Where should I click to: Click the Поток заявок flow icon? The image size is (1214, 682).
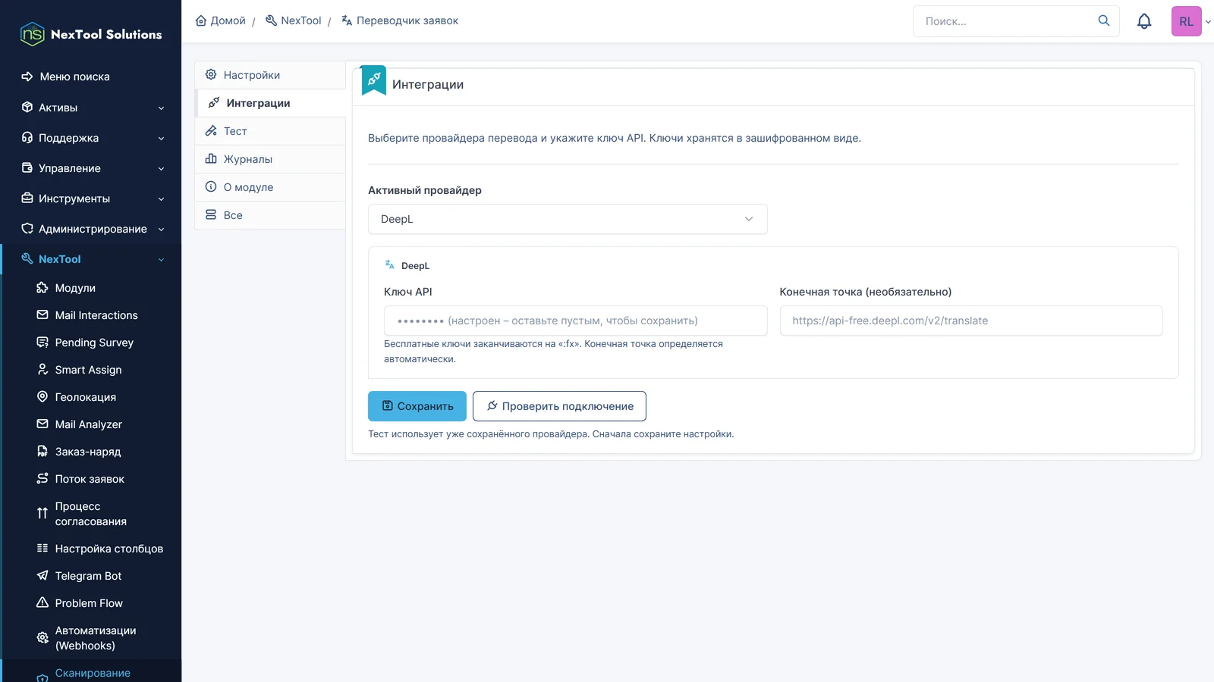(x=42, y=478)
